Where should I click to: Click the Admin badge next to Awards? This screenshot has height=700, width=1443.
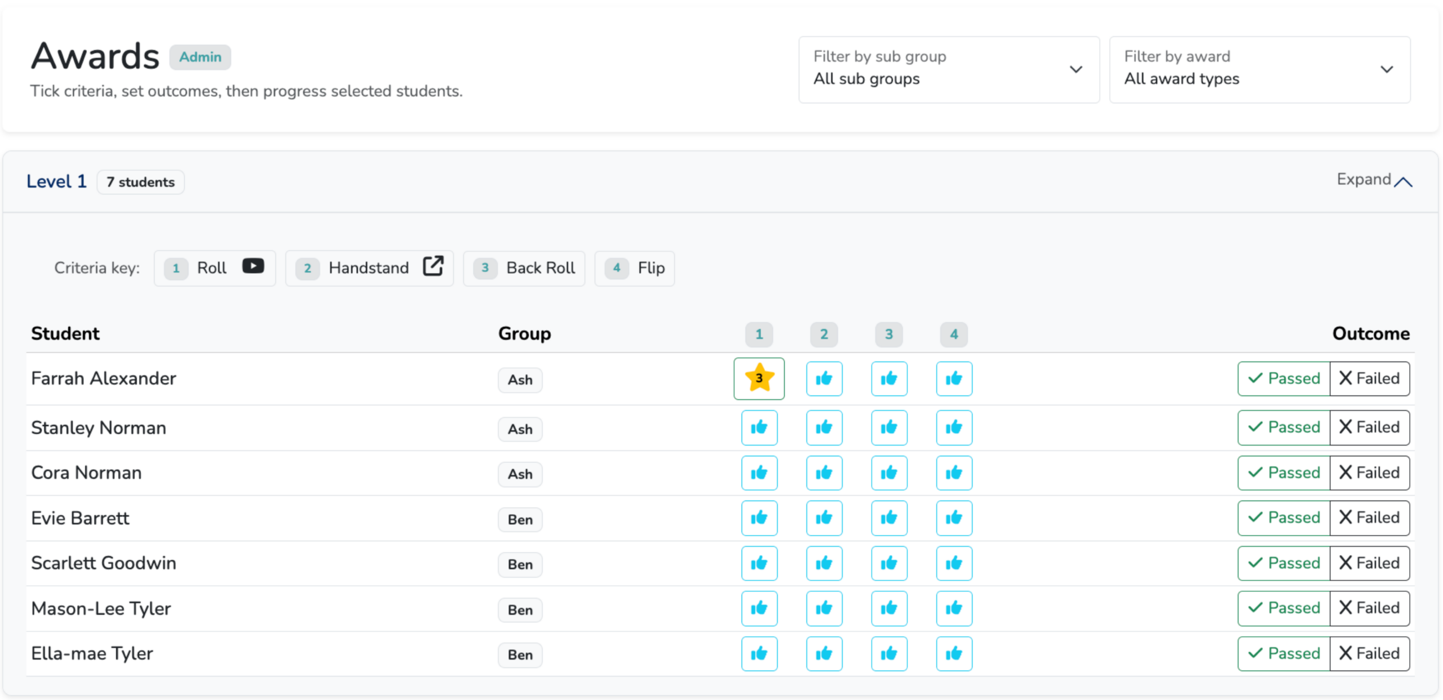click(200, 57)
